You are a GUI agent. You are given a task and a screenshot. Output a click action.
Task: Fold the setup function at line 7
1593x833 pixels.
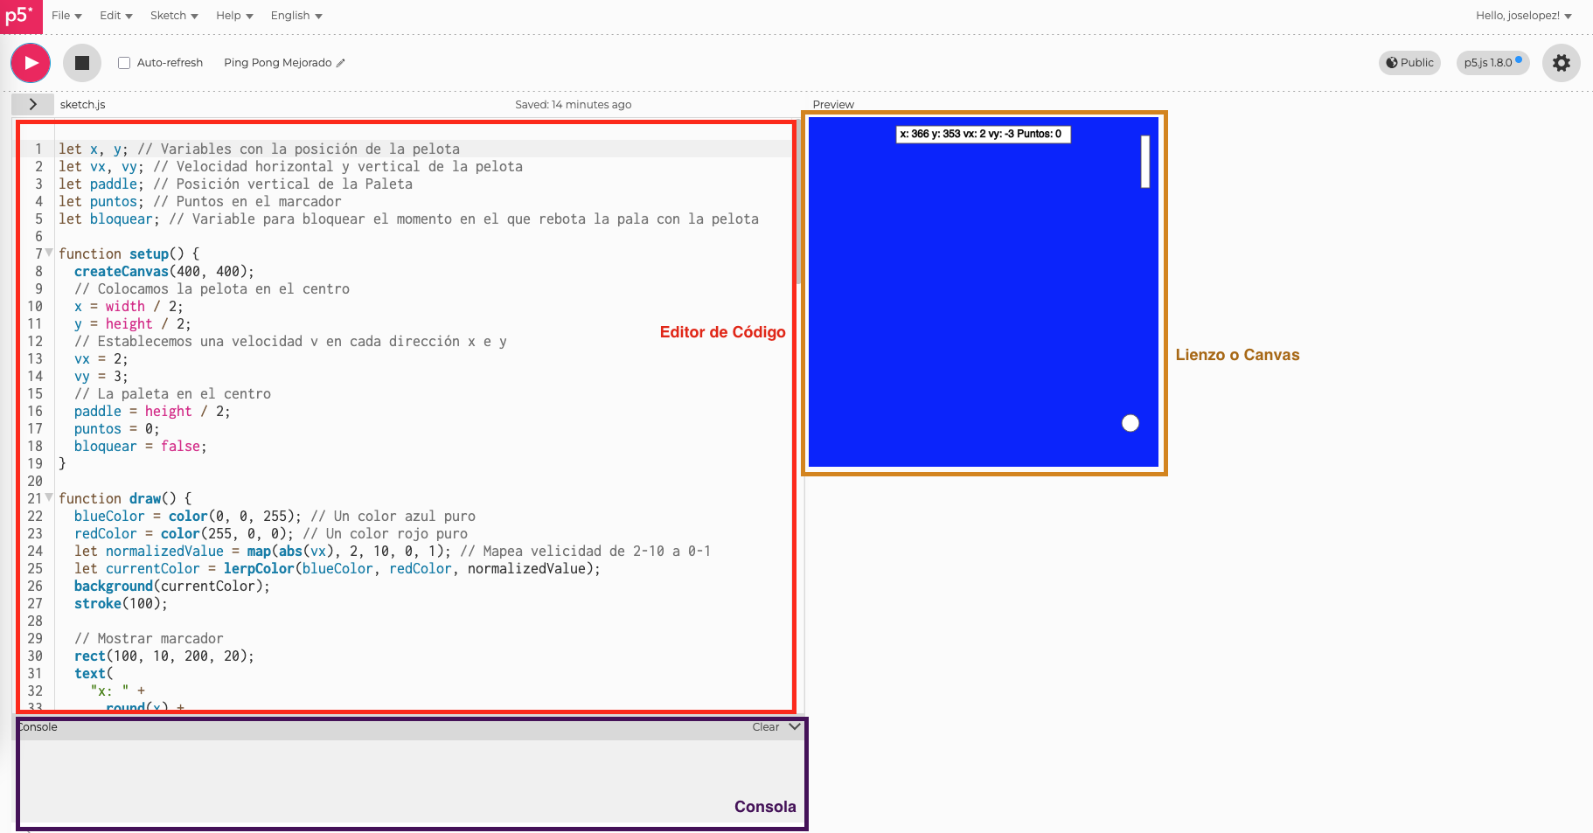click(x=49, y=253)
